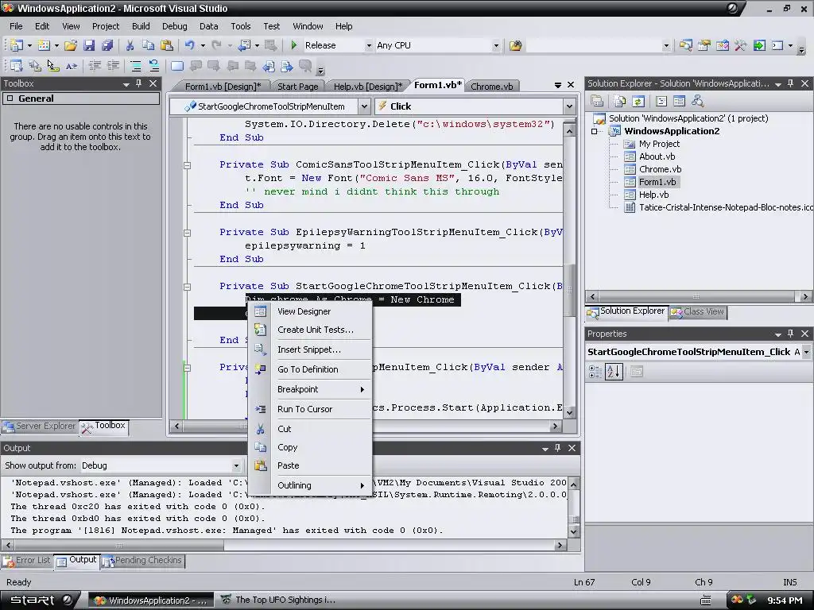814x610 pixels.
Task: Open the Object Browser toolbar icon
Action: click(x=722, y=45)
